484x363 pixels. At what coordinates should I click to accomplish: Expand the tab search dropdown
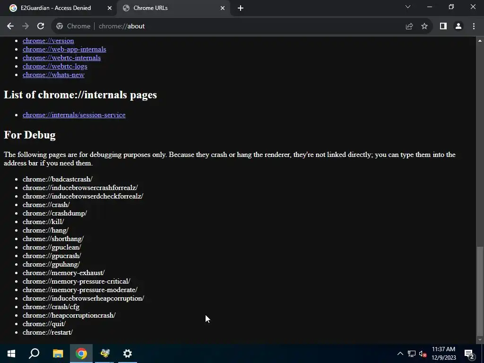(408, 7)
